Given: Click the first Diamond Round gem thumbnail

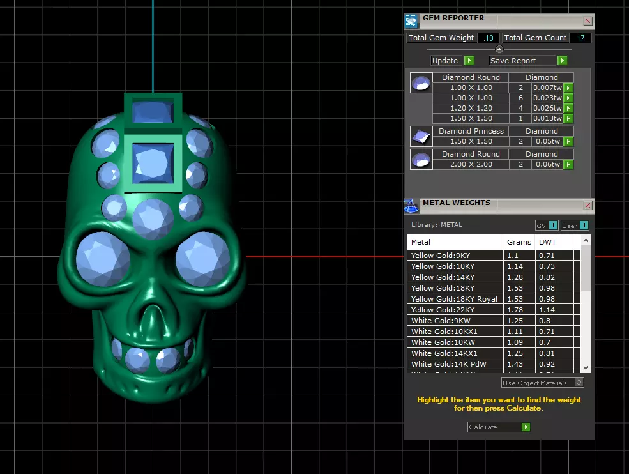Looking at the screenshot, I should tap(421, 82).
